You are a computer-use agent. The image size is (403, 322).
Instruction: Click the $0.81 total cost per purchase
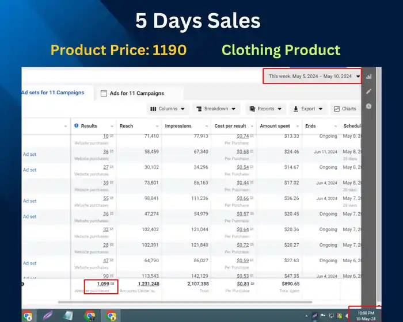click(x=243, y=283)
